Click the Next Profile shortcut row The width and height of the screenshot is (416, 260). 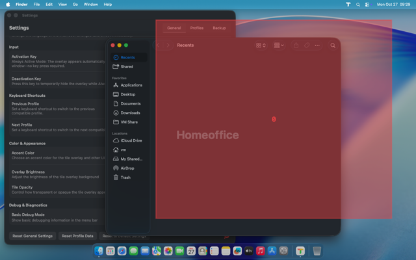pos(58,127)
